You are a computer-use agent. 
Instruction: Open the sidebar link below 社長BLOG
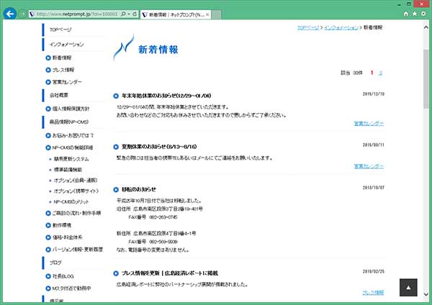71,288
